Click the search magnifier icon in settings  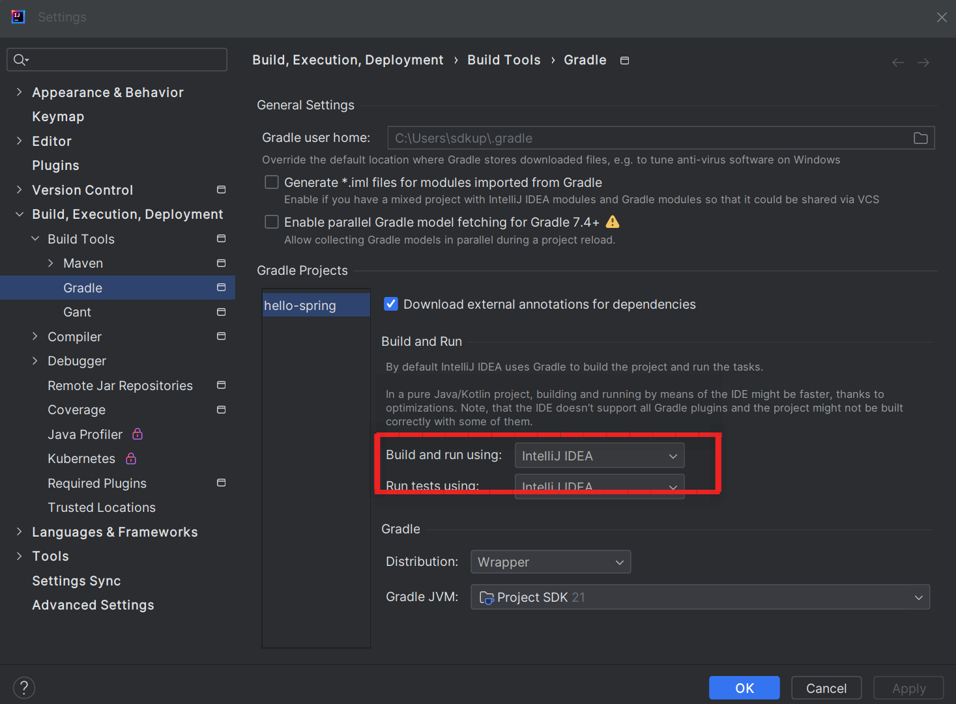click(x=20, y=60)
